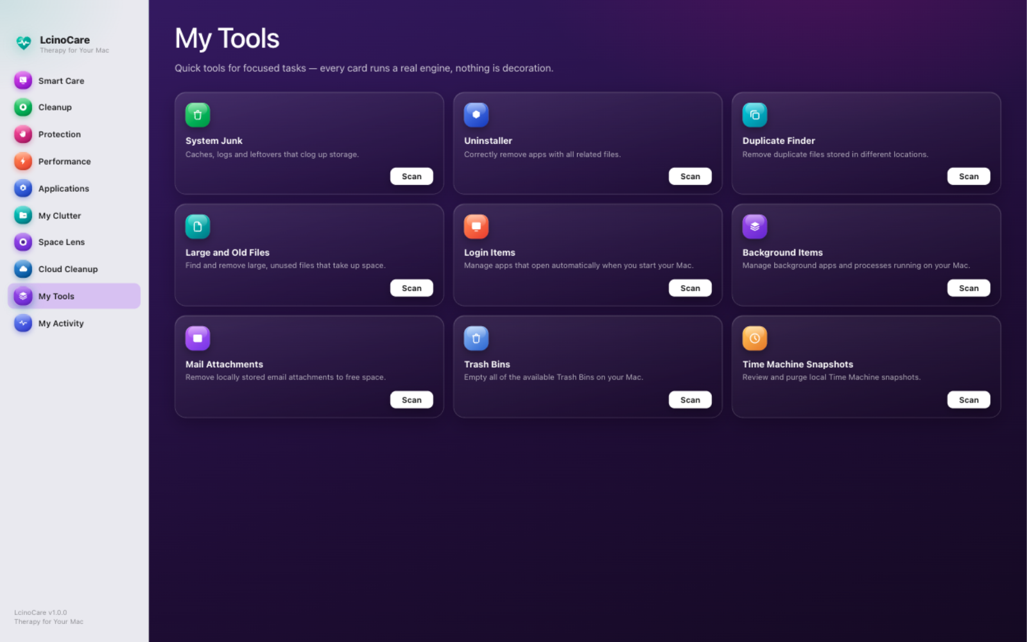Click the Space Lens sidebar icon

tap(23, 242)
